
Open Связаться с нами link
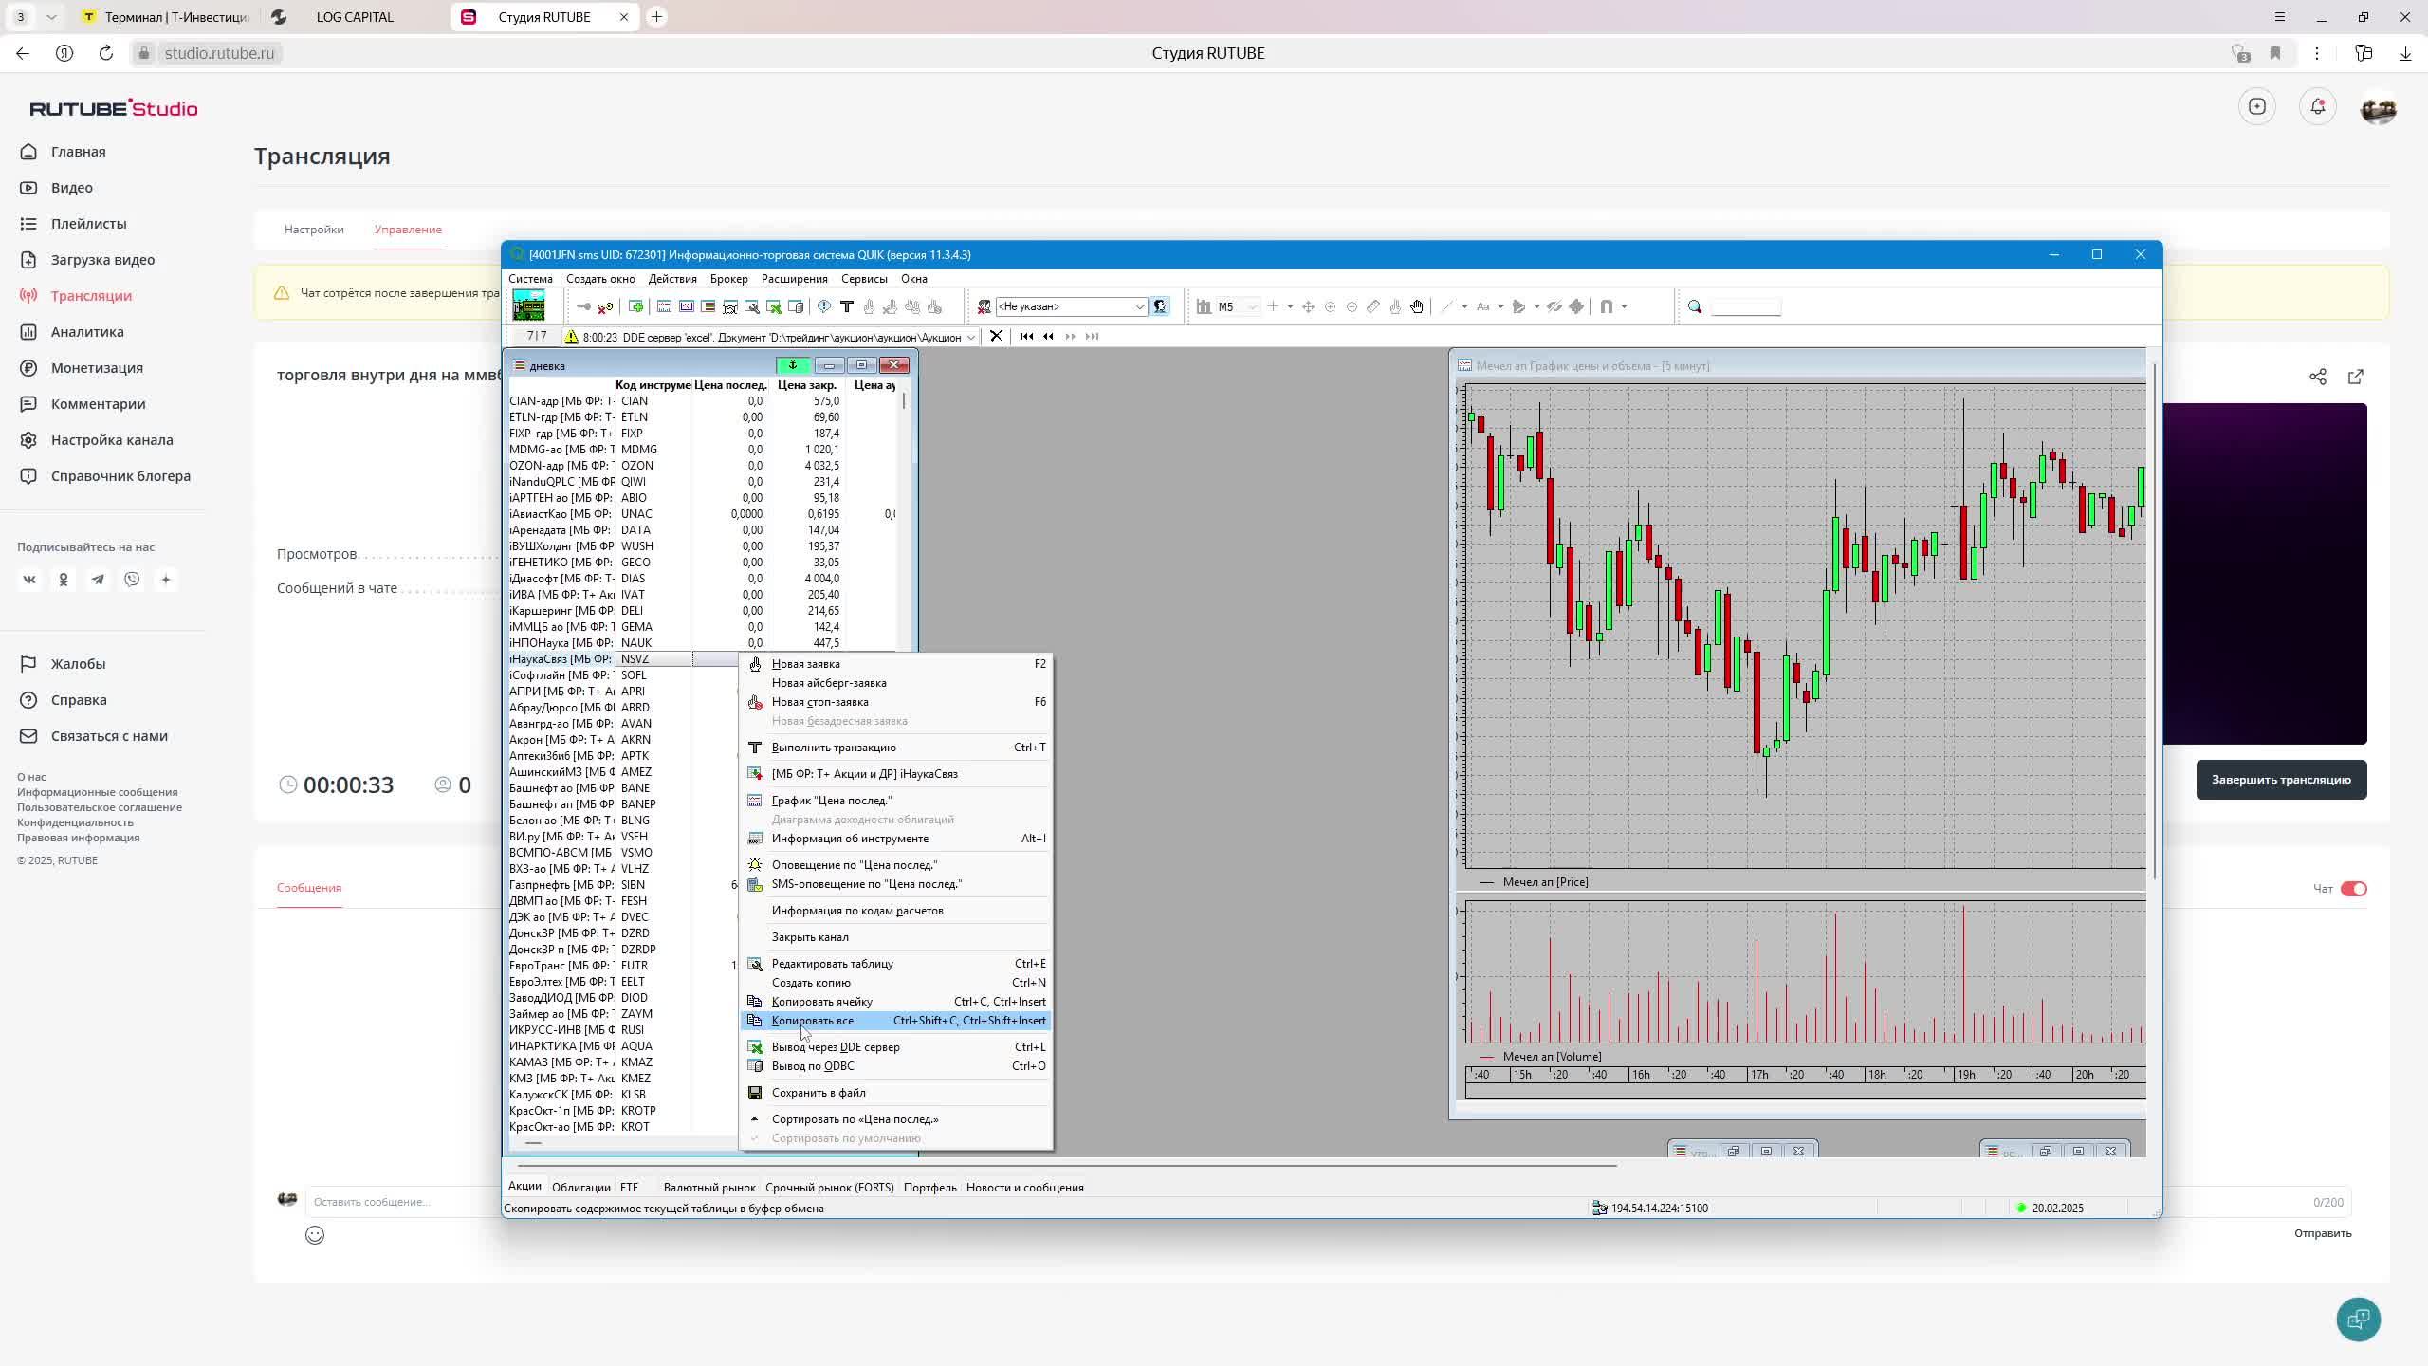tap(109, 736)
